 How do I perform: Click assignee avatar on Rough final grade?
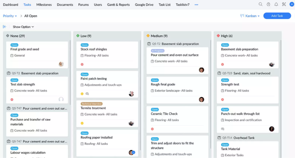(201, 99)
